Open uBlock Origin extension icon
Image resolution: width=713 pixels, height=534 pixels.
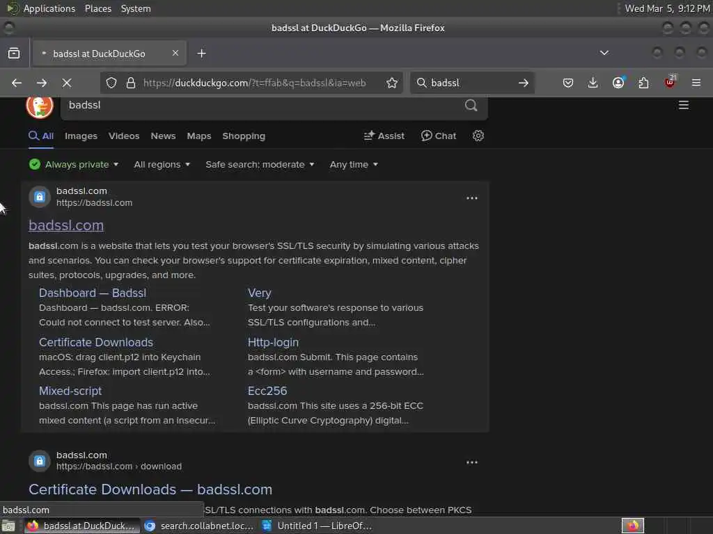tap(669, 82)
